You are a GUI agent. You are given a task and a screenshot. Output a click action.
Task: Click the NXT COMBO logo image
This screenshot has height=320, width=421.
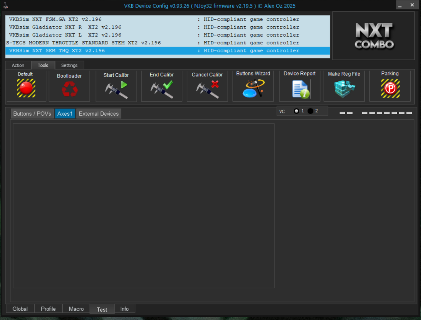(374, 36)
